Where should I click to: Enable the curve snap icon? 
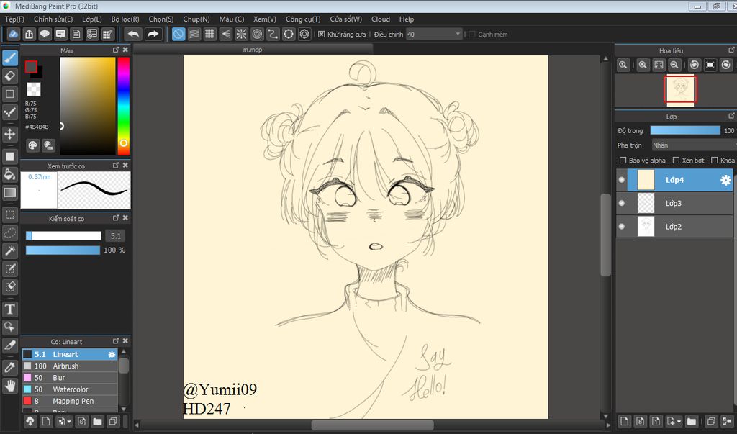click(x=273, y=34)
